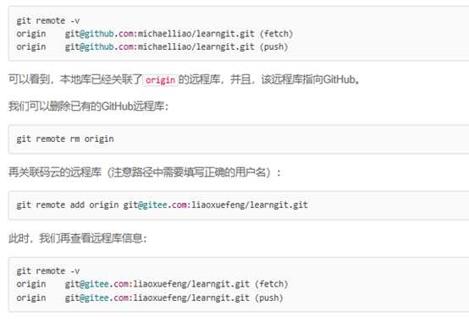The image size is (469, 322).
Task: Click the last "git remote -v" command line
Action: (x=48, y=271)
